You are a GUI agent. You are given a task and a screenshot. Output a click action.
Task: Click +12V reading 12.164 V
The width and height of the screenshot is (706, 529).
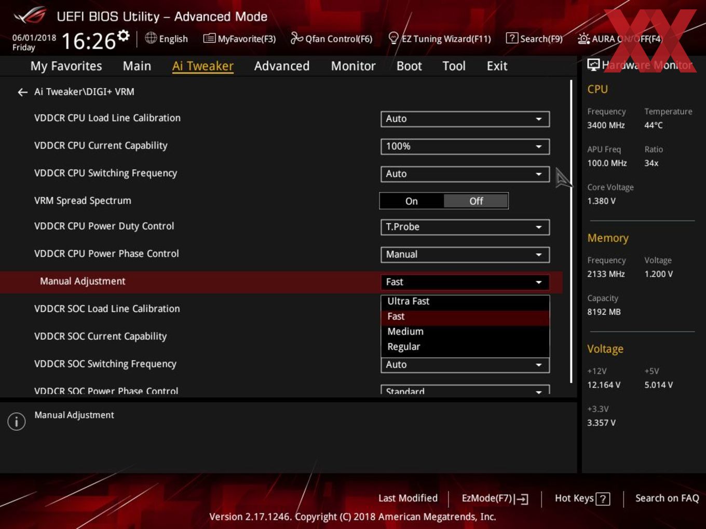pos(604,385)
